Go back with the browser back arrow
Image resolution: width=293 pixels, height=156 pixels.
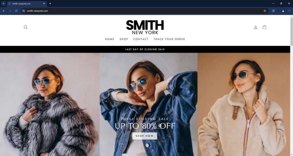coord(4,11)
